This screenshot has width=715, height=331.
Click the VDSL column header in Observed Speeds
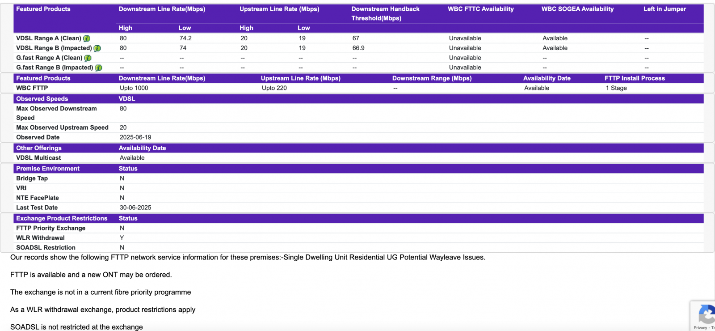(x=127, y=99)
